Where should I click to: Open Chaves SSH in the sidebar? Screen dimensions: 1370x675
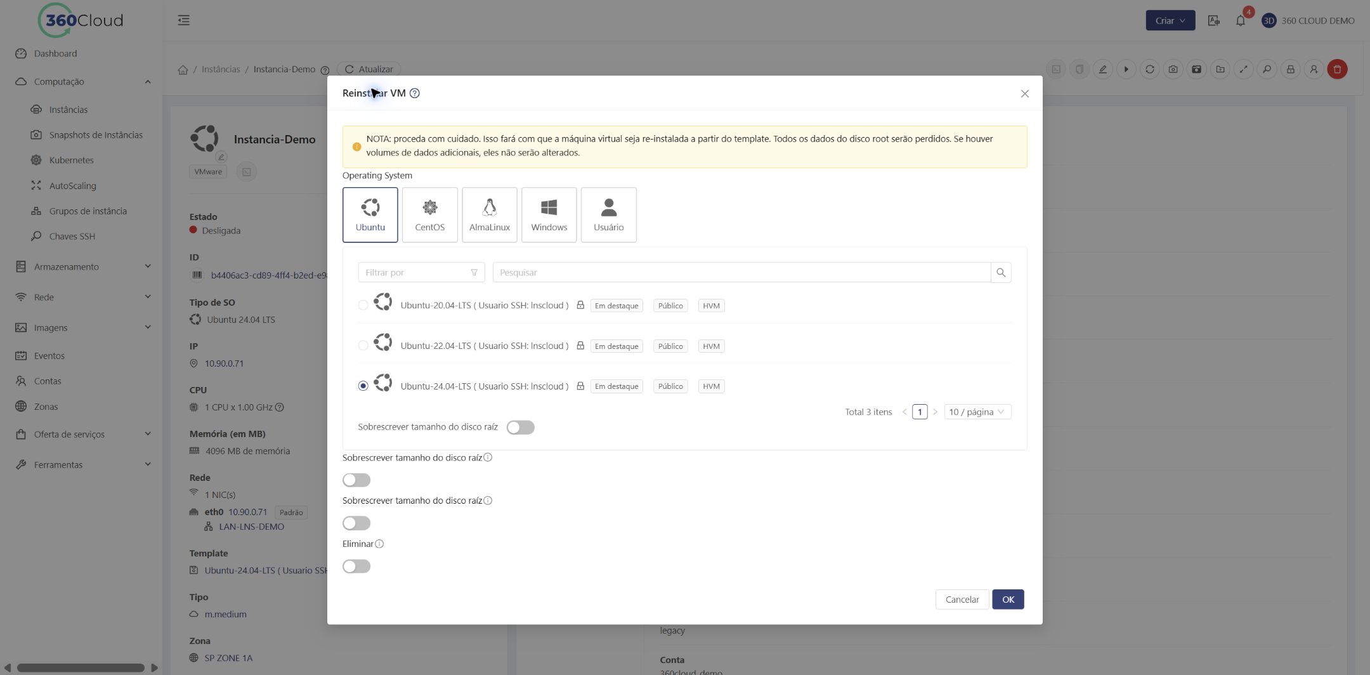72,236
